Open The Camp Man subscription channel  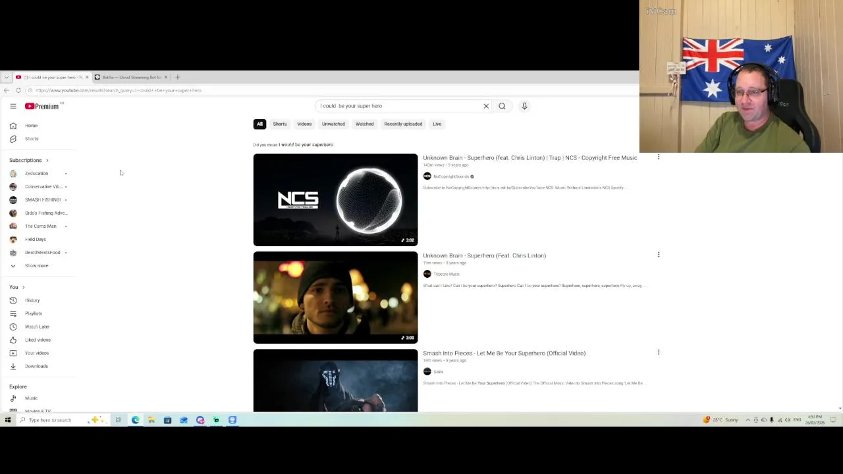40,226
